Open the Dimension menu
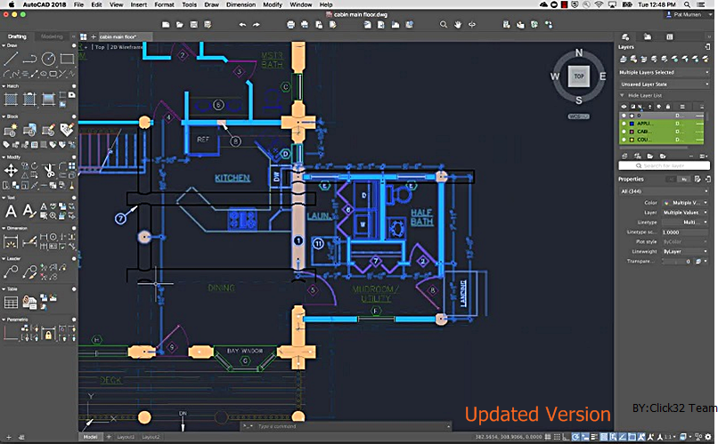Image resolution: width=718 pixels, height=444 pixels. 240,4
